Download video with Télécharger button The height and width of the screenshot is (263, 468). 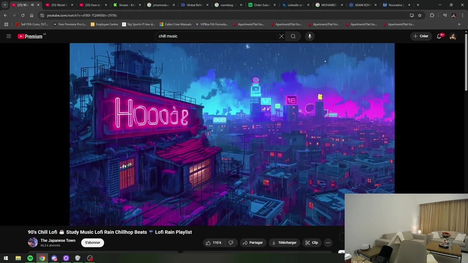284,243
